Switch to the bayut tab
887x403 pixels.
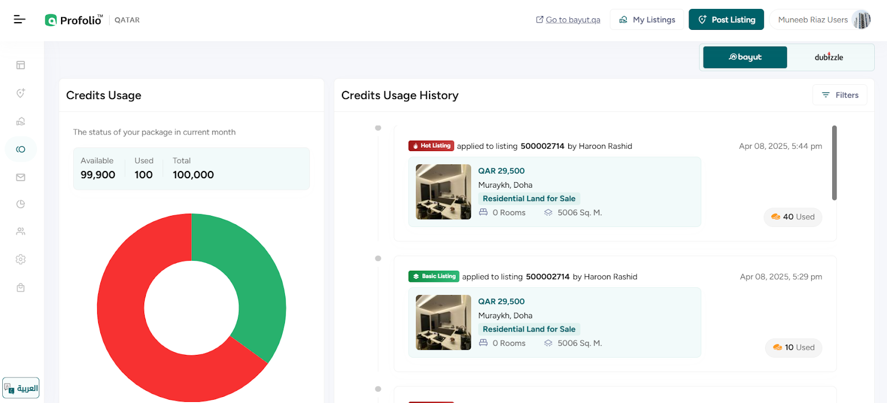click(745, 57)
